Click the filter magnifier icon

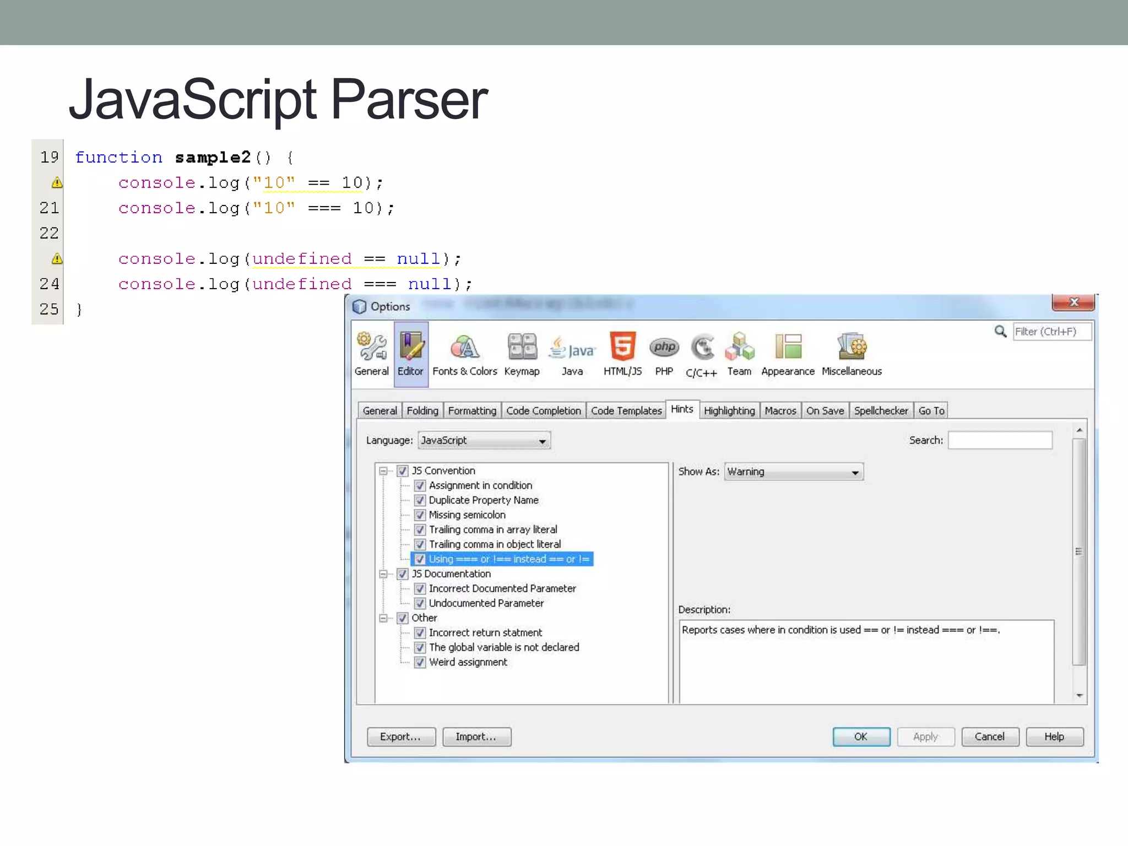coord(1000,331)
